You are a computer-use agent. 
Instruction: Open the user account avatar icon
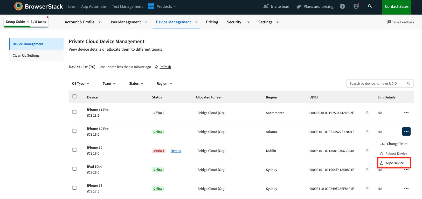356,6
